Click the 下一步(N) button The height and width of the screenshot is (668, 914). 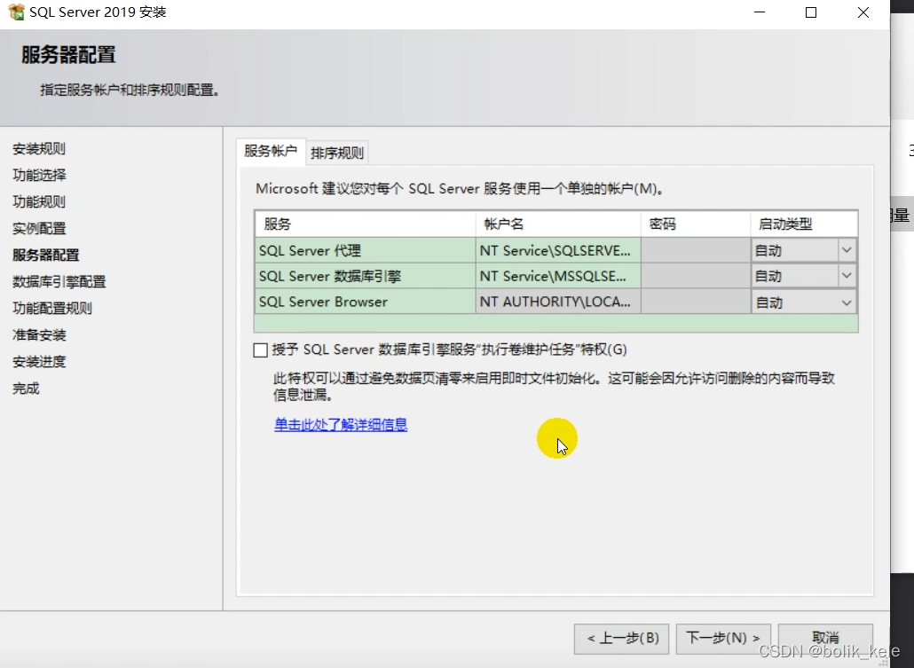pyautogui.click(x=723, y=638)
